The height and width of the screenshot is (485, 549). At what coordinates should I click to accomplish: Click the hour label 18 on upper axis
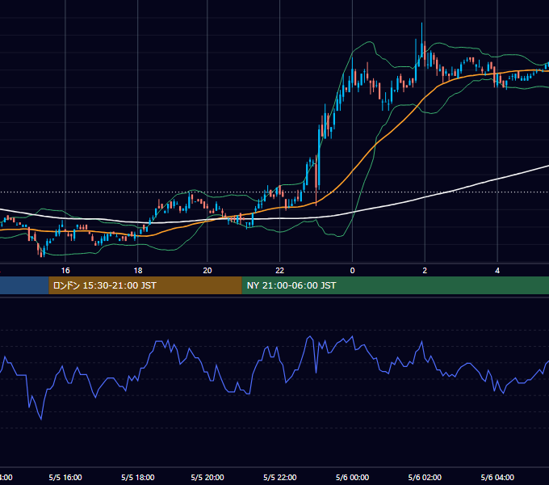138,271
